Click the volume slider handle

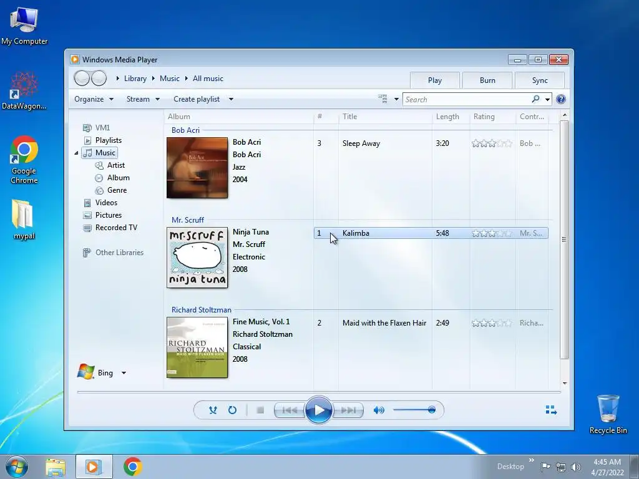point(432,410)
